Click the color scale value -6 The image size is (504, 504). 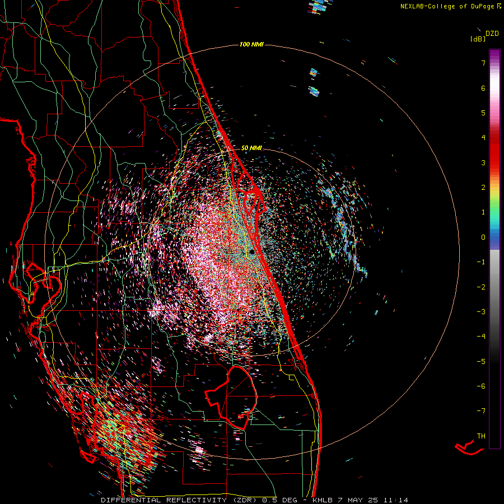481,386
